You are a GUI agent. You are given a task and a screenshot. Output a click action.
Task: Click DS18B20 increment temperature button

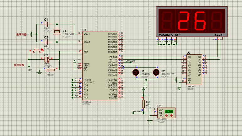click(171, 115)
